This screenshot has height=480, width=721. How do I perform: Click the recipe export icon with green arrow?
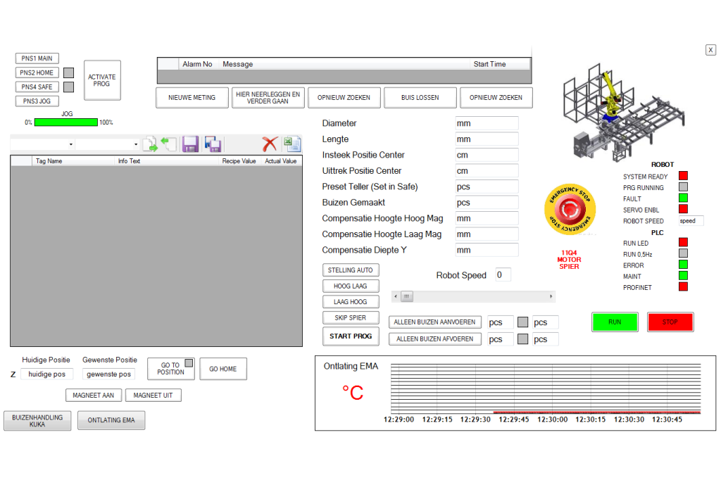pos(150,144)
